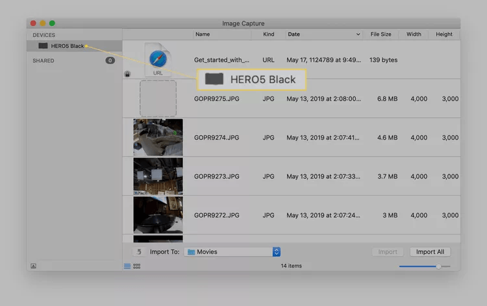Viewport: 487px width, 306px height.
Task: Sort by the Width column header
Action: (414, 34)
